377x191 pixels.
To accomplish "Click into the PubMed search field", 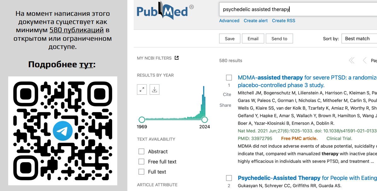I will tap(298, 9).
